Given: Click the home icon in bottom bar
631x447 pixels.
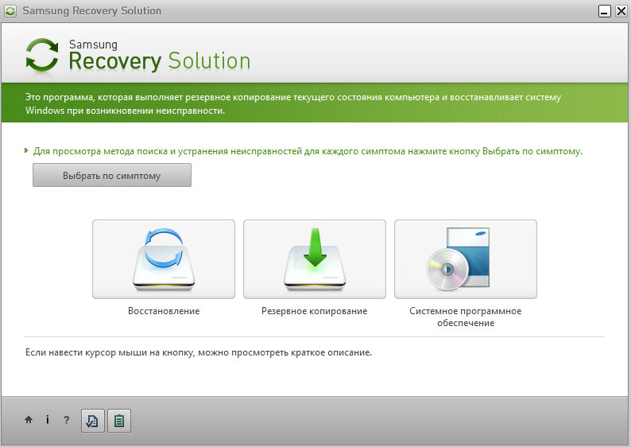Looking at the screenshot, I should pyautogui.click(x=29, y=420).
